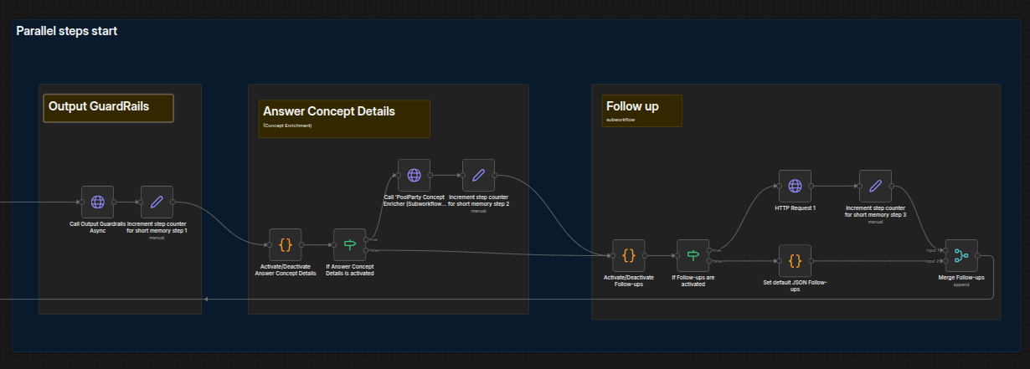Select If Answer Concept Details is activated node
1030x369 pixels.
click(x=350, y=244)
